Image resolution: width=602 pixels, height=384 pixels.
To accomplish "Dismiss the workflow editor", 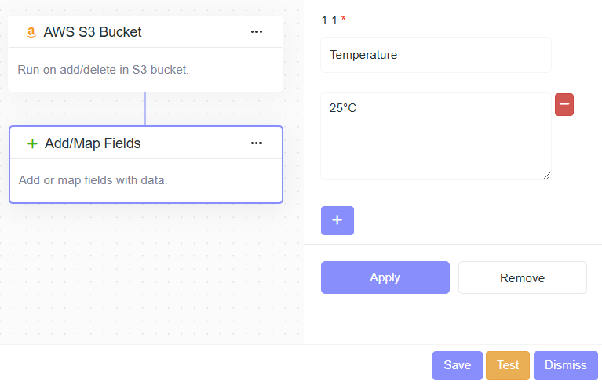I will tap(565, 365).
